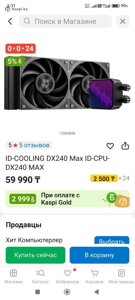Add product to favorites with heart icon
The image size is (135, 300).
tap(110, 146)
